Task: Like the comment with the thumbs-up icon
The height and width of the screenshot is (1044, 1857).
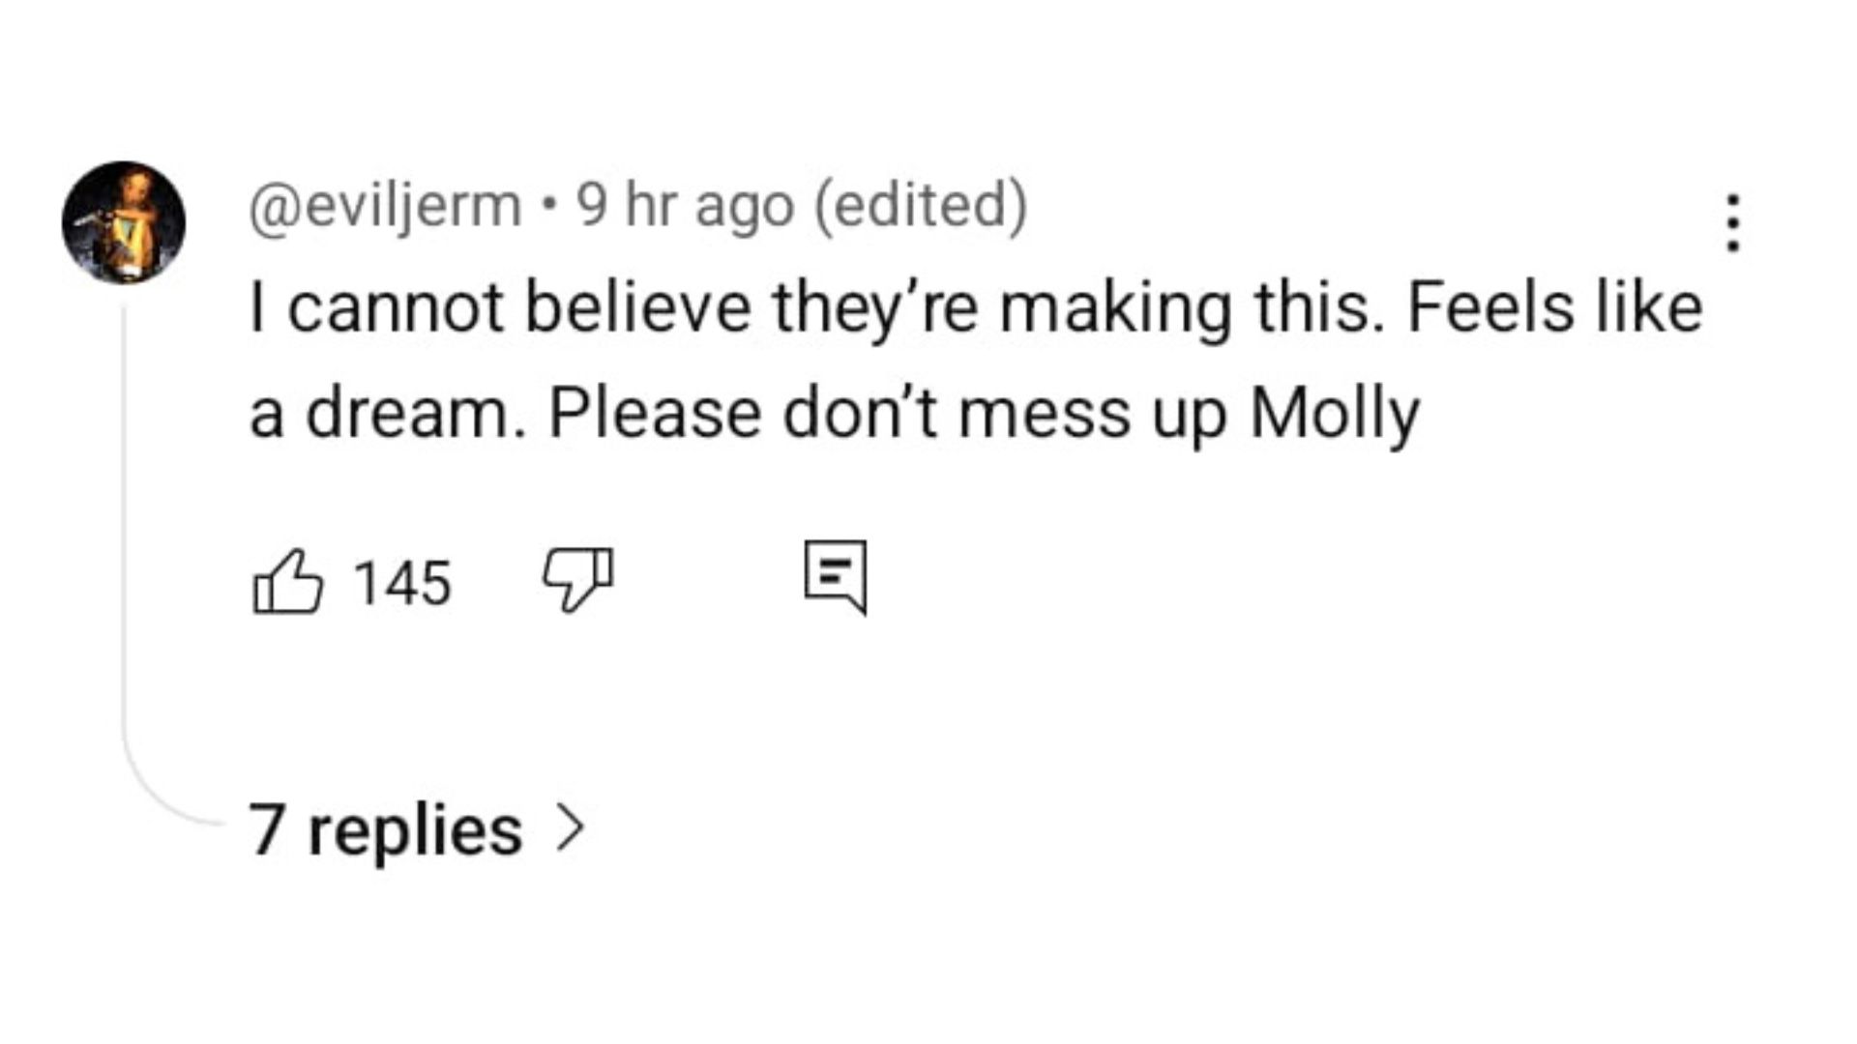Action: [x=287, y=581]
